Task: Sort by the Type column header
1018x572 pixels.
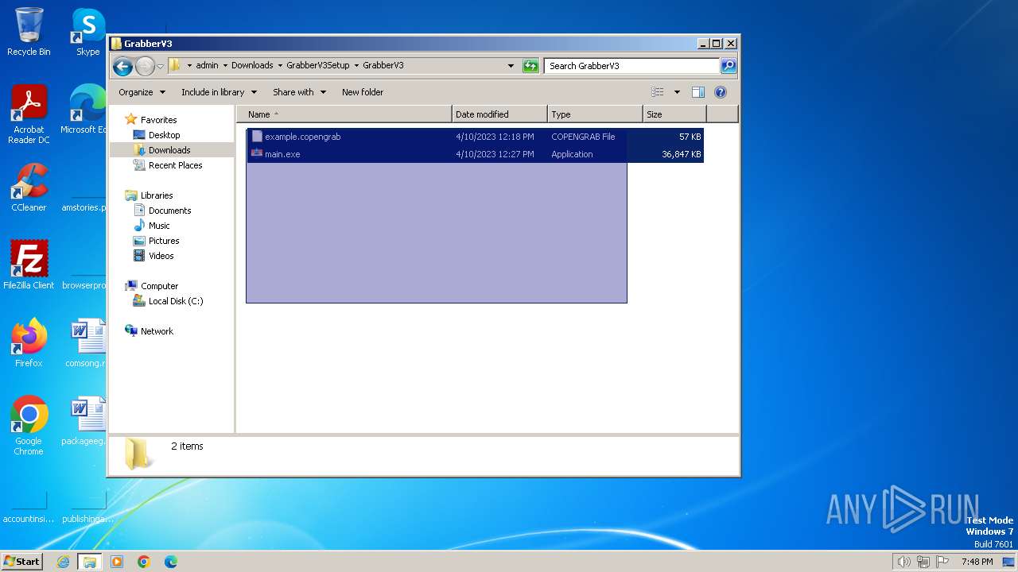Action: 595,114
